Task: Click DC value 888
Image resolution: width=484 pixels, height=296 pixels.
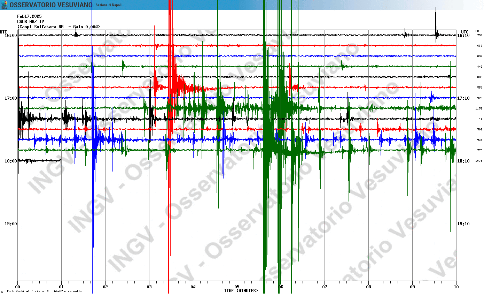Action: [479, 77]
